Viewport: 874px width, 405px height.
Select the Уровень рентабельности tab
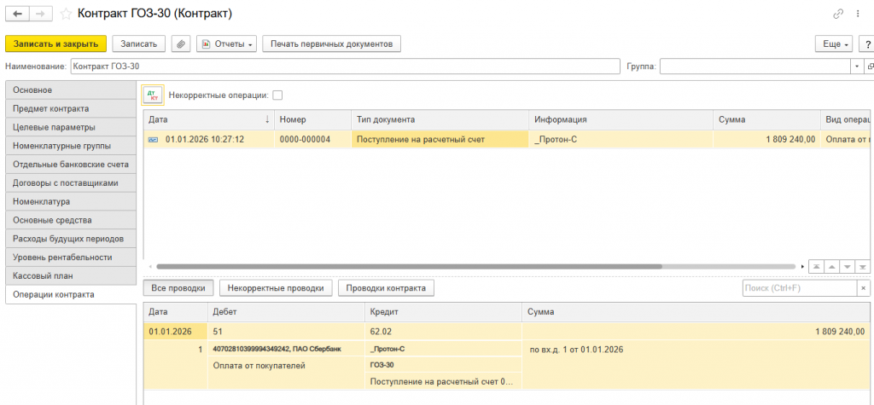tap(71, 257)
